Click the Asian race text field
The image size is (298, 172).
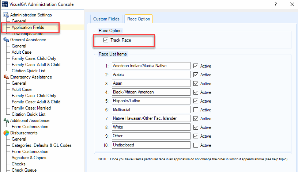click(151, 83)
